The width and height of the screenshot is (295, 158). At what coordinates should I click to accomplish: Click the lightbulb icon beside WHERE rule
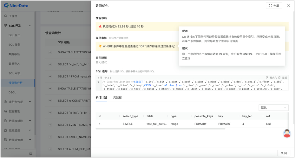click(x=100, y=46)
